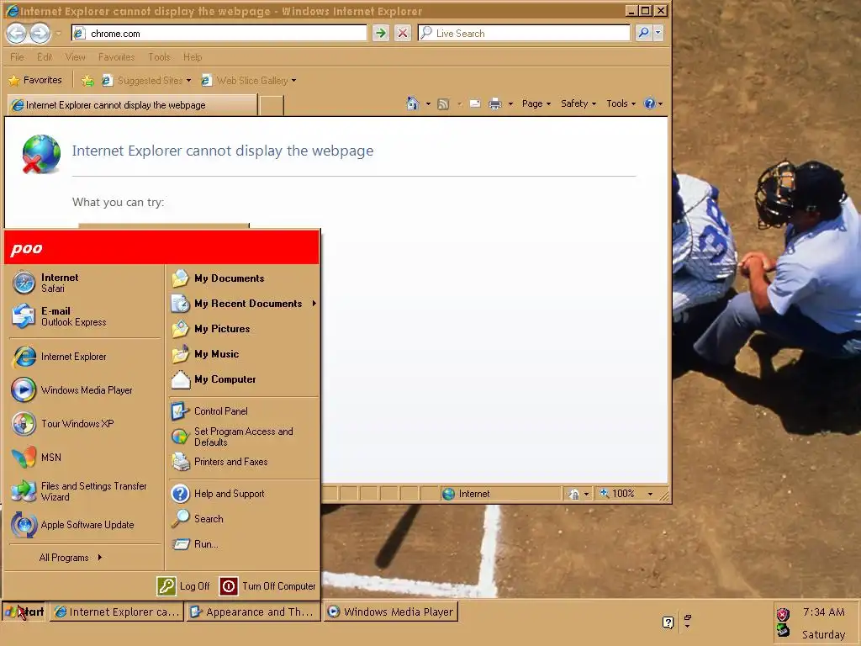Open the Run dialog
The width and height of the screenshot is (861, 646).
(x=244, y=544)
